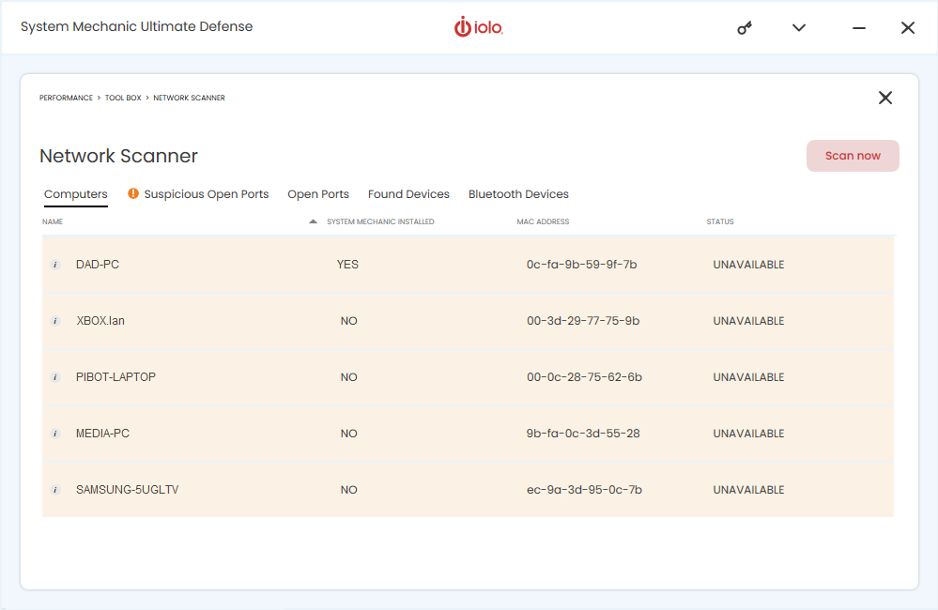
Task: Close the System Mechanic application window
Action: pos(908,27)
